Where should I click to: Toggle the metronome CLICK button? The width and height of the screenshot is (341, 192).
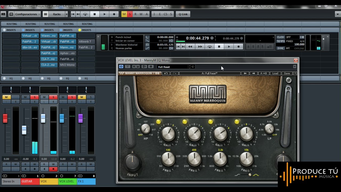pos(281,37)
